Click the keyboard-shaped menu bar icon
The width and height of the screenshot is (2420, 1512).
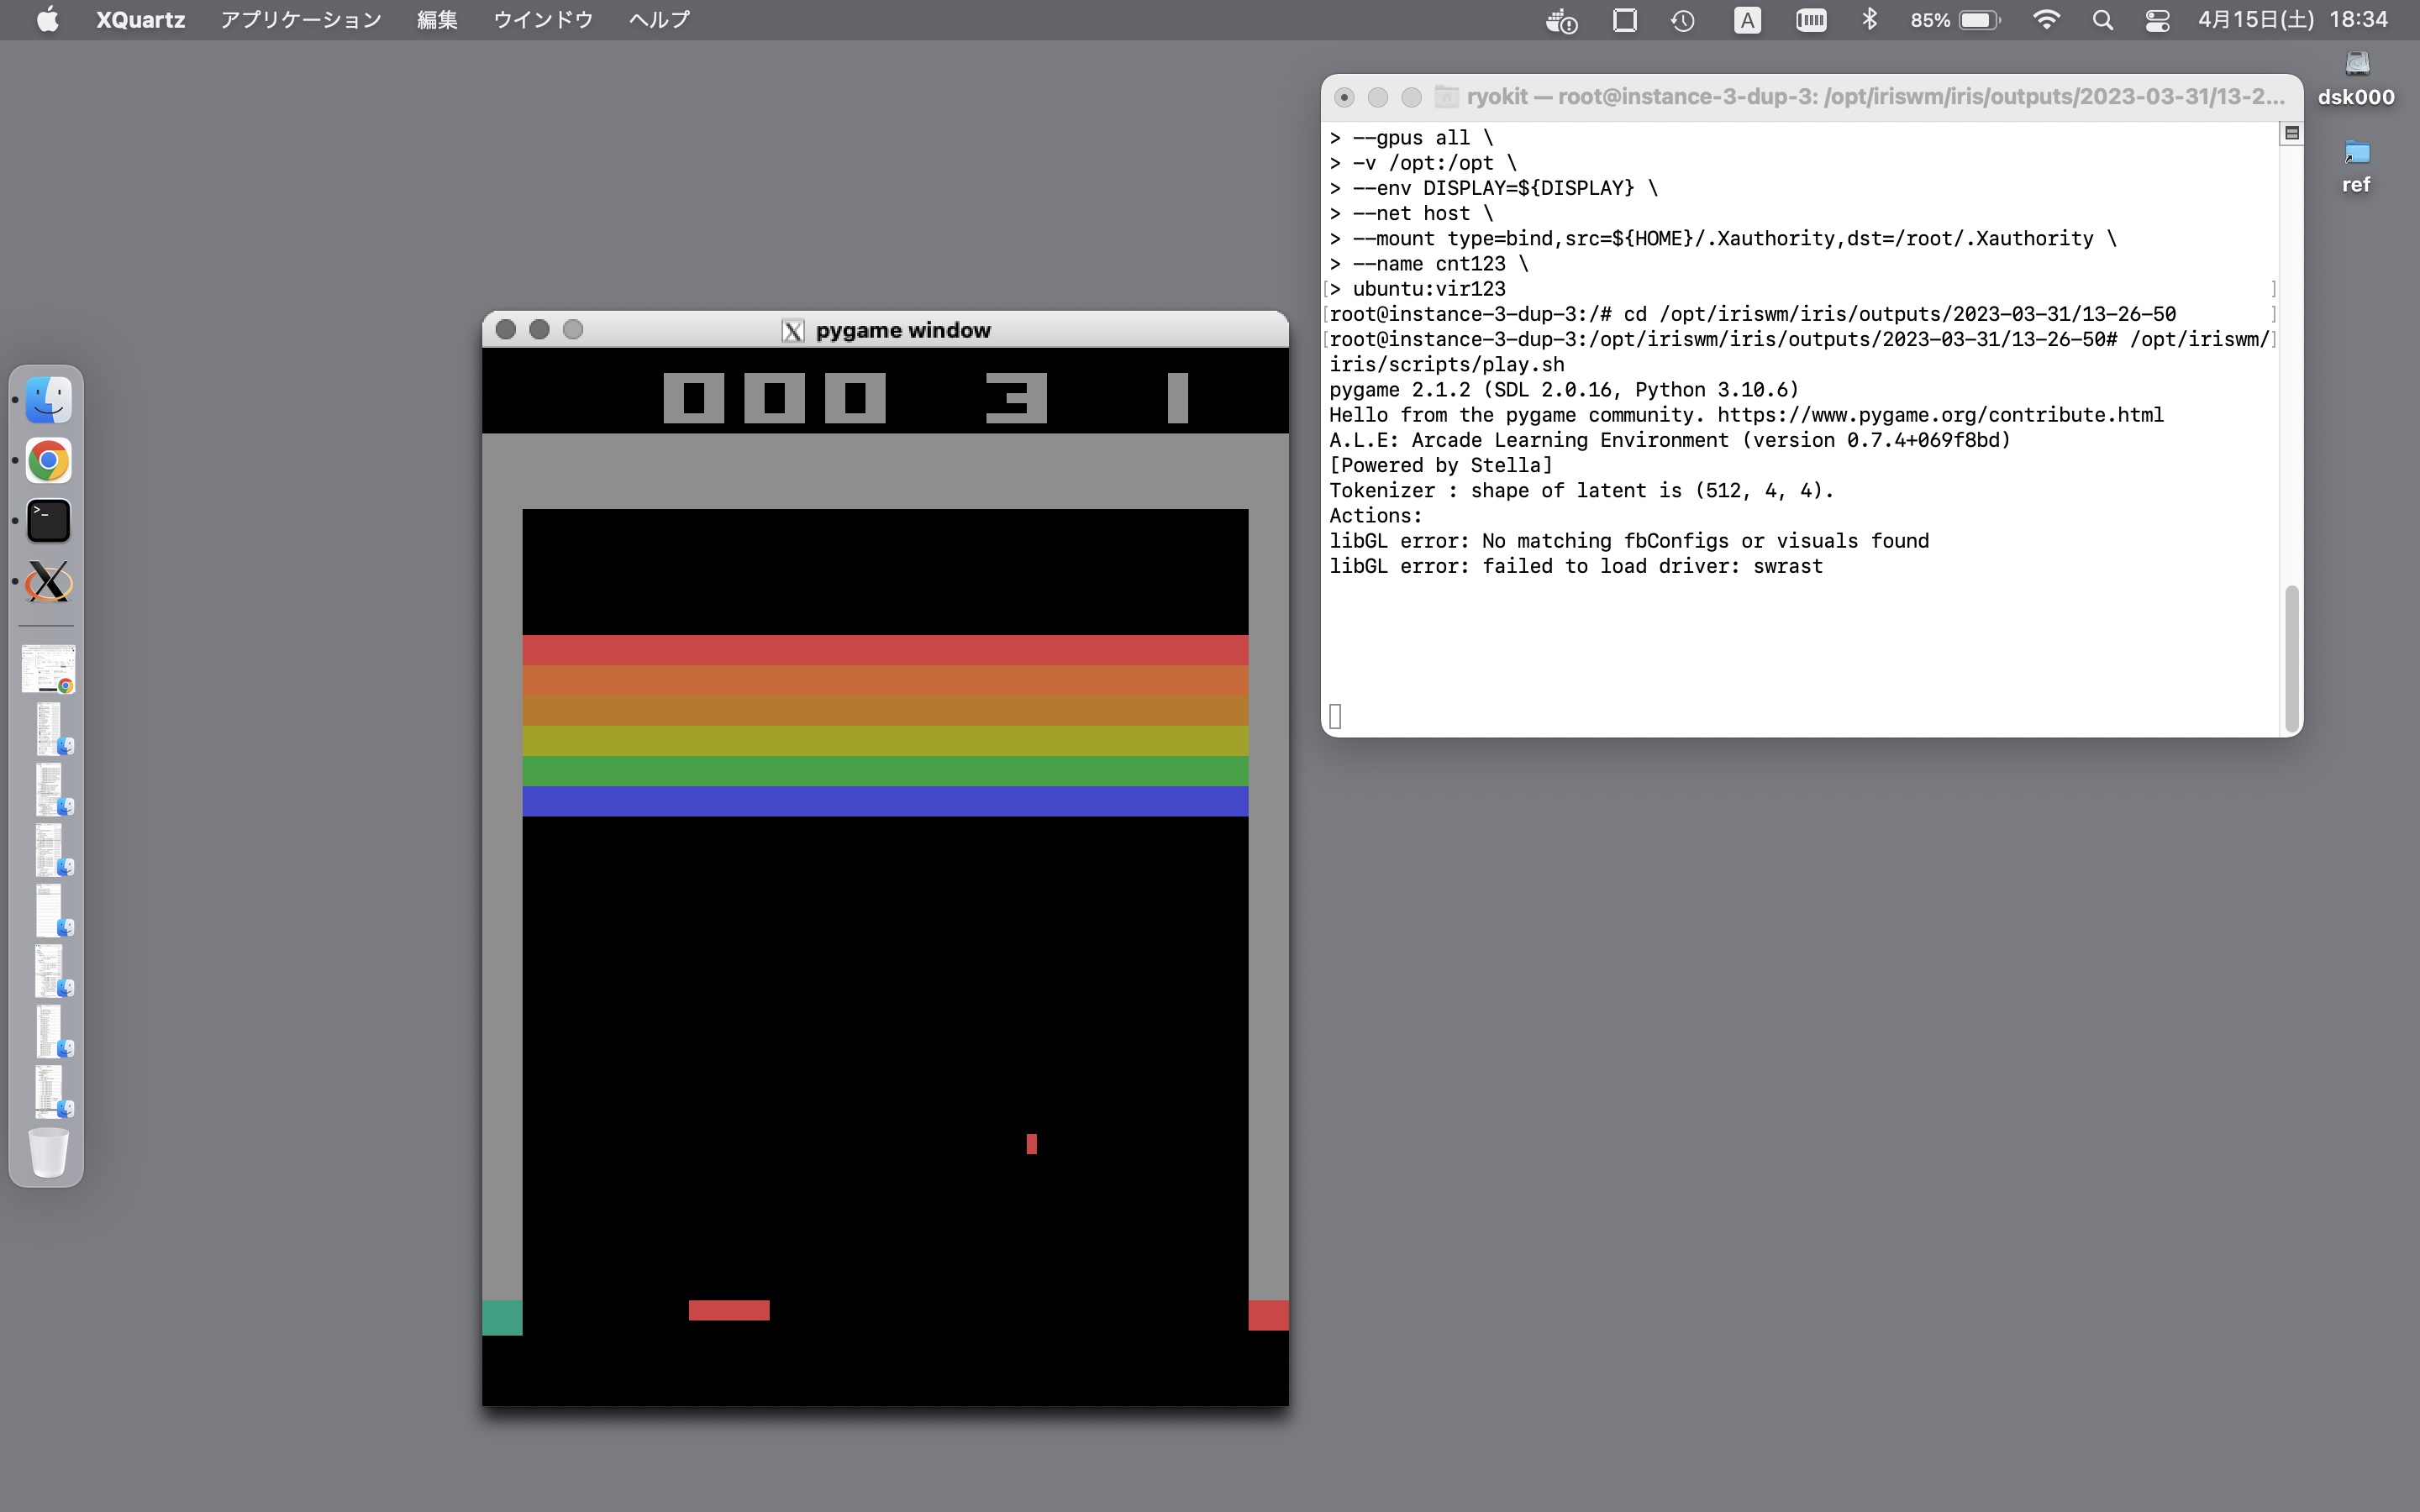click(x=1811, y=20)
